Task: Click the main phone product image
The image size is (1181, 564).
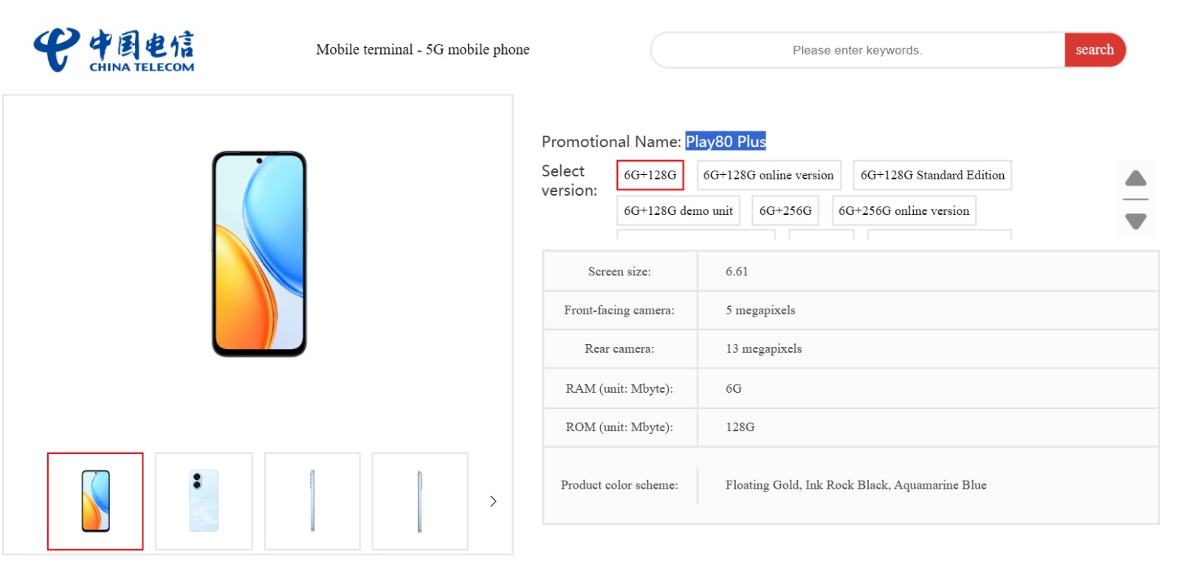Action: (x=259, y=254)
